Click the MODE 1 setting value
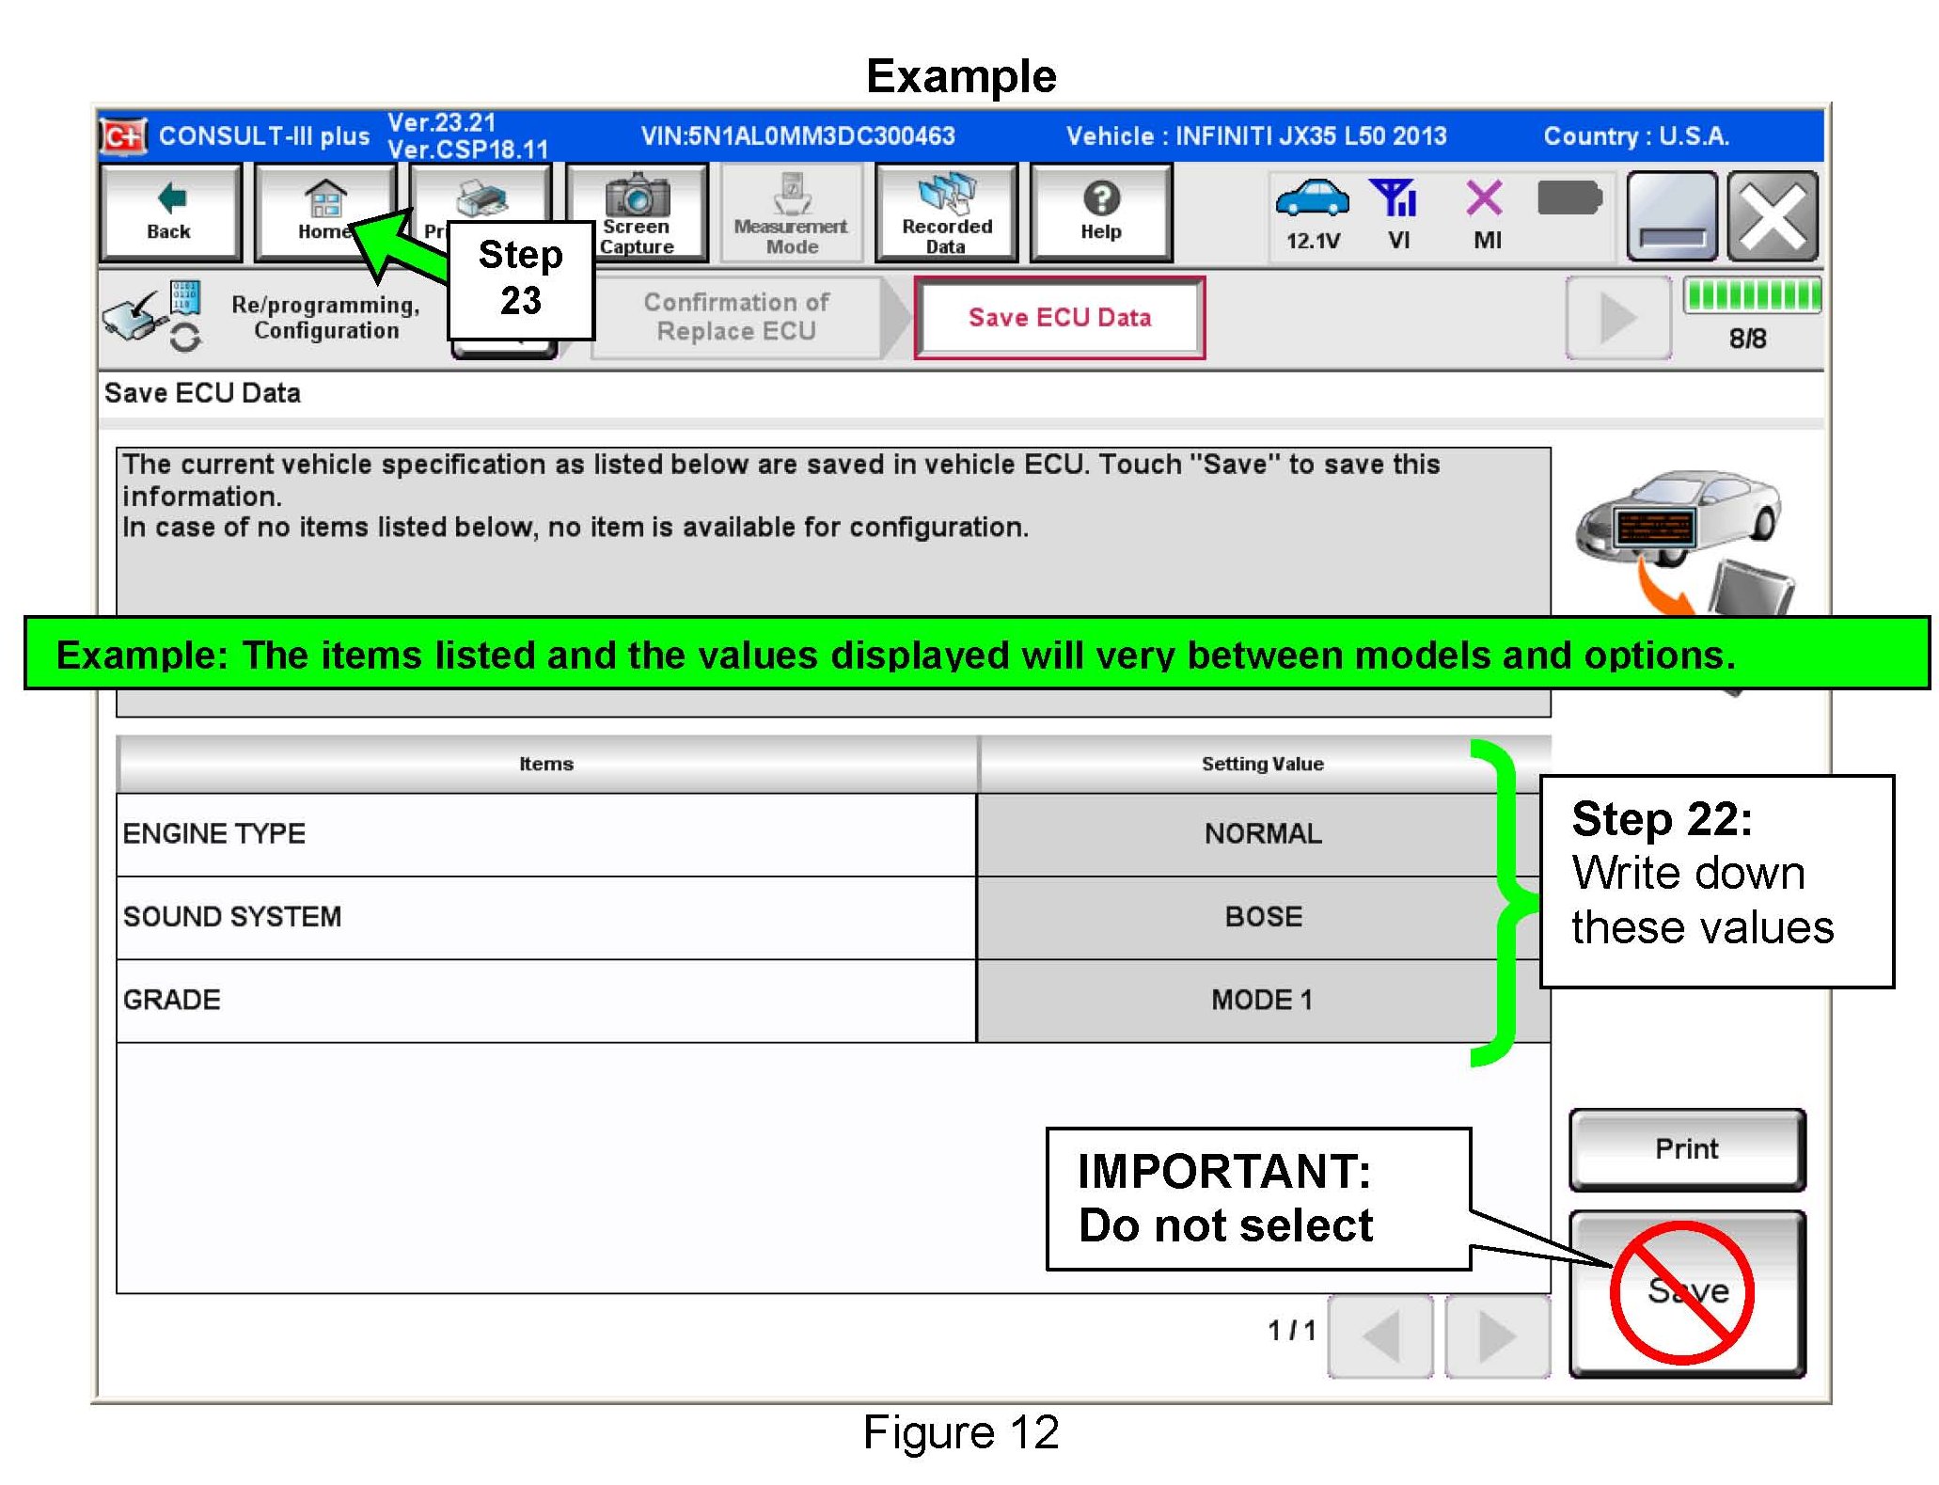 coord(1263,1000)
